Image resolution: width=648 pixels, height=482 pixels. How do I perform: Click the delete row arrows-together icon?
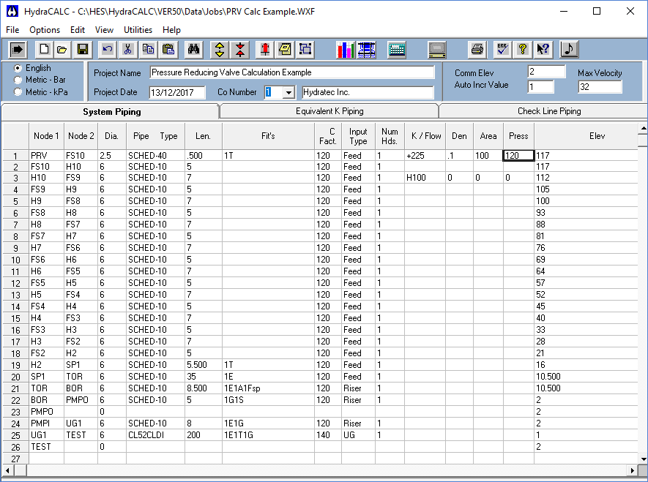(240, 50)
